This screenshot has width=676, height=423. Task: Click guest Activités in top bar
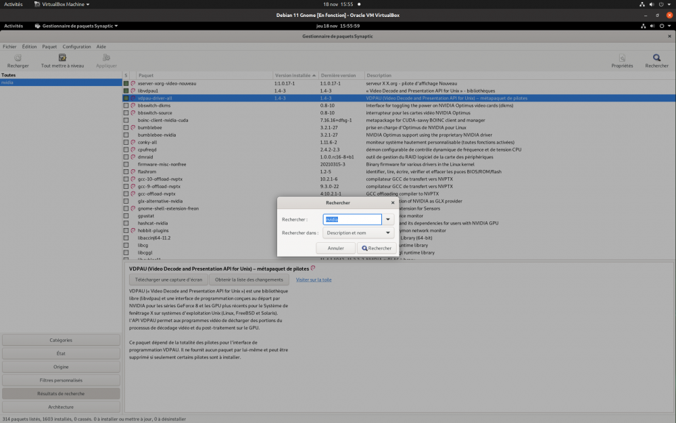coord(14,26)
